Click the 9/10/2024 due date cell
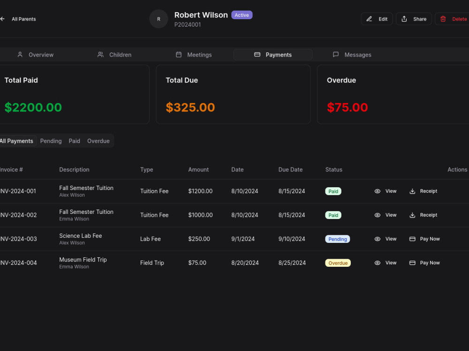The image size is (469, 351). tap(292, 239)
